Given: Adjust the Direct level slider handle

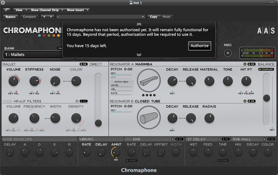Looking at the screenshot, I should pyautogui.click(x=98, y=123).
